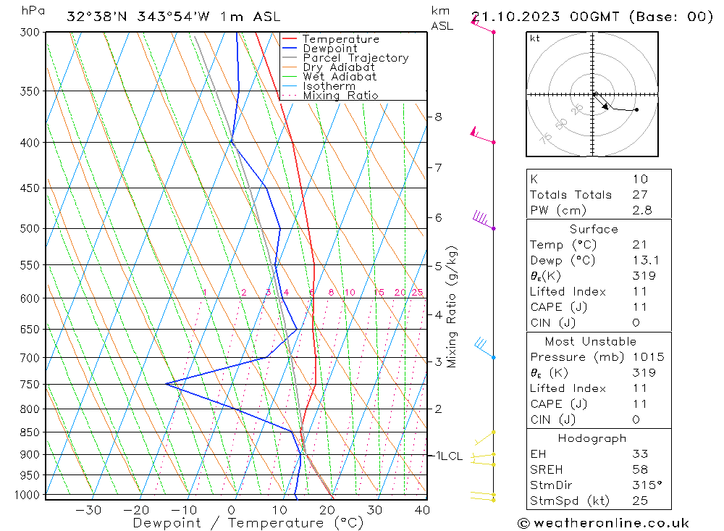This screenshot has width=724, height=531.
Task: Click the yellow wind barb at 850 hPa
Action: click(x=485, y=438)
